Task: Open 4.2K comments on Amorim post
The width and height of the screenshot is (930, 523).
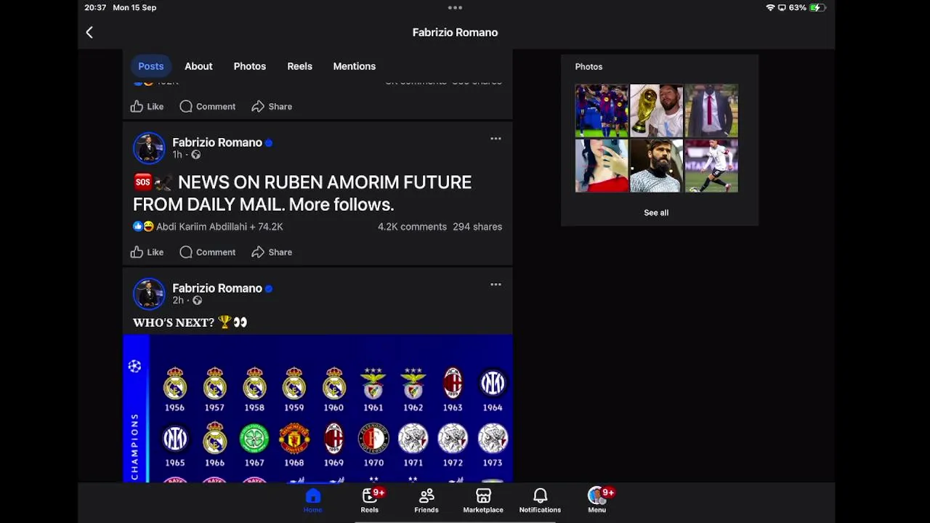Action: [x=412, y=227]
